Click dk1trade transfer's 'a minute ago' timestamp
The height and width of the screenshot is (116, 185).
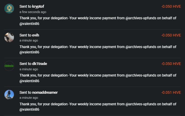(x=29, y=69)
